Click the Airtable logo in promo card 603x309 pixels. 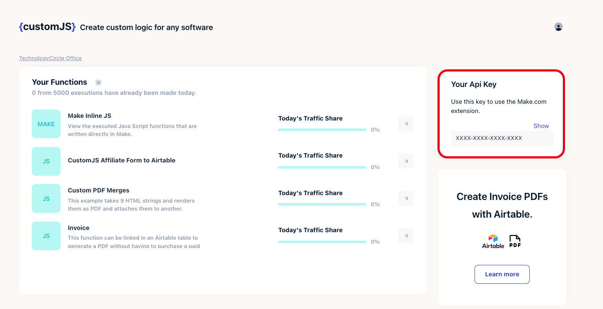click(493, 241)
